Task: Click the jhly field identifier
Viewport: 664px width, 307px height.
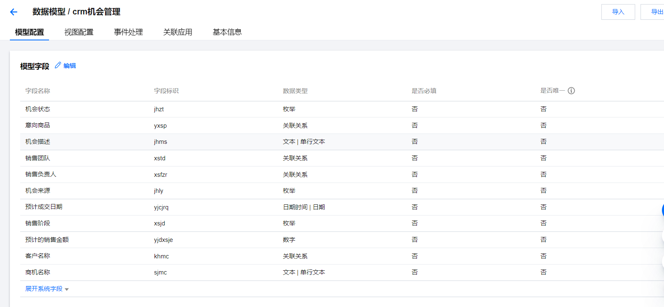Action: [159, 191]
